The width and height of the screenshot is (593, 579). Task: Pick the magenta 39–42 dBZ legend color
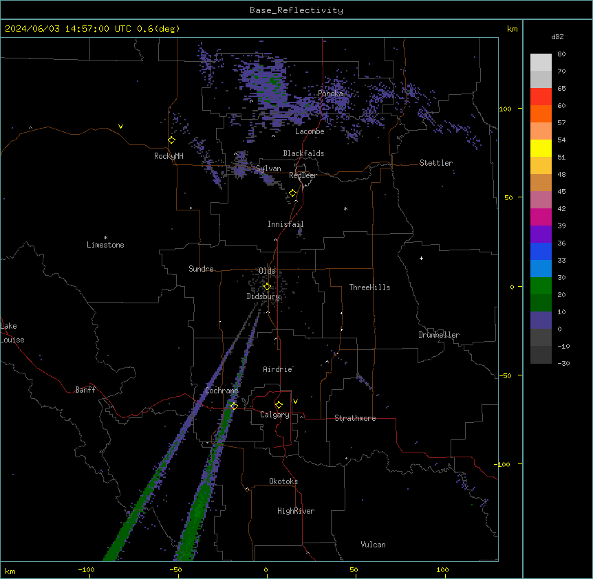pos(541,217)
